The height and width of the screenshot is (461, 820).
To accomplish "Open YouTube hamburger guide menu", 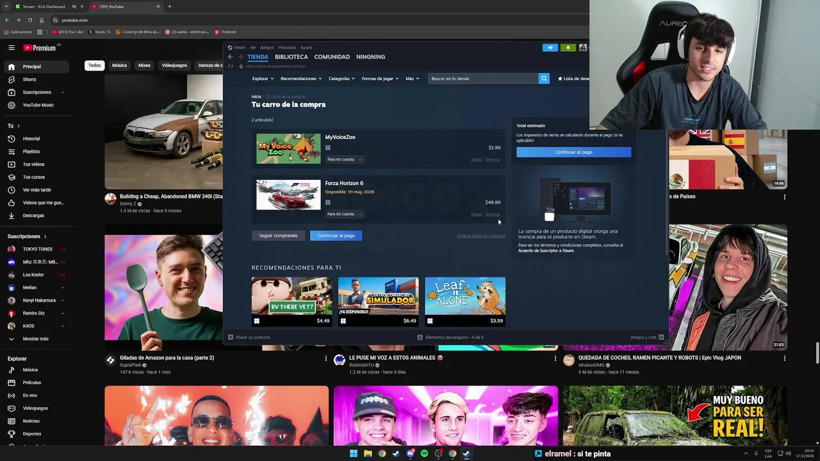I will (11, 47).
